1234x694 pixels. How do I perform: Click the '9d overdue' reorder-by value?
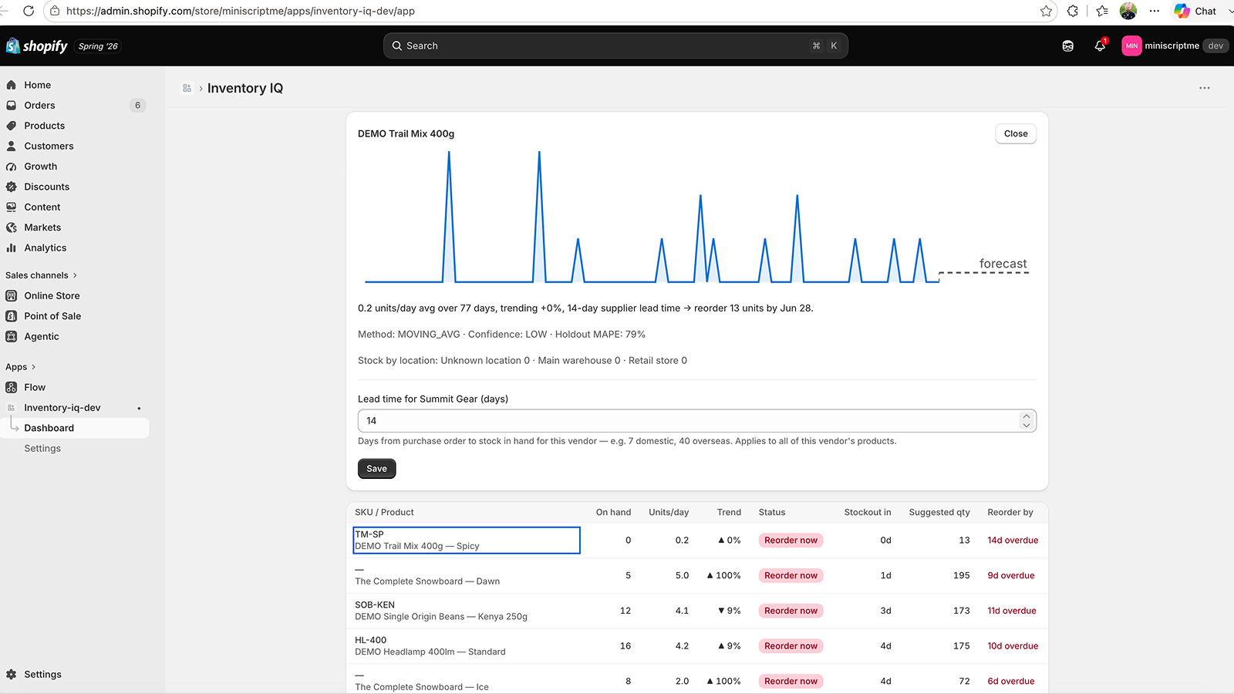point(1011,576)
